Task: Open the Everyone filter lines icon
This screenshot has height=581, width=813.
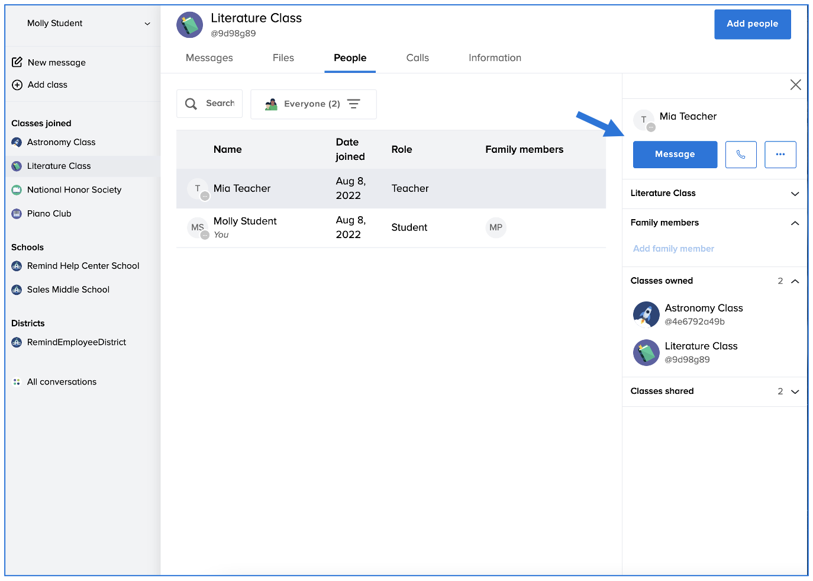Action: 354,104
